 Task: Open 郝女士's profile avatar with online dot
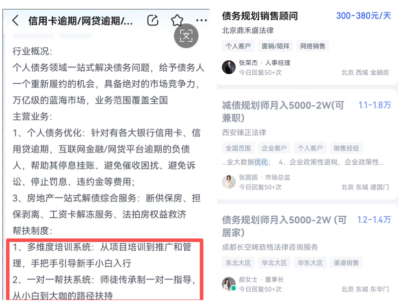229,284
